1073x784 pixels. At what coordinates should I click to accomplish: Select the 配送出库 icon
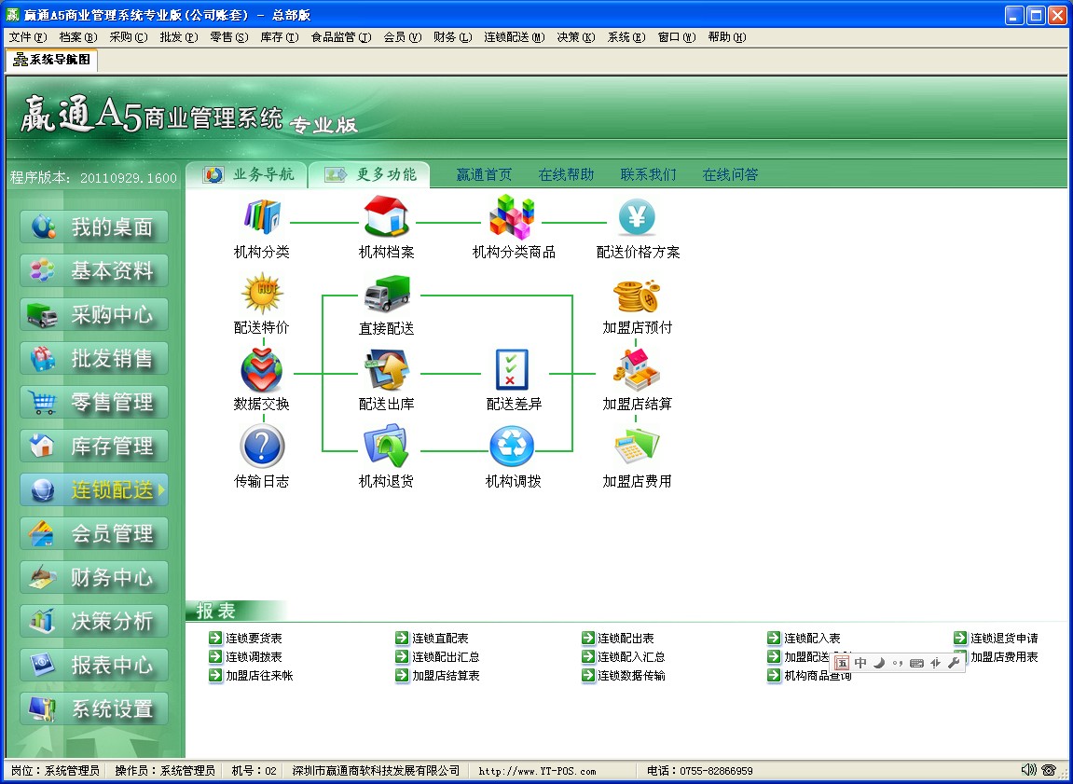pyautogui.click(x=387, y=371)
